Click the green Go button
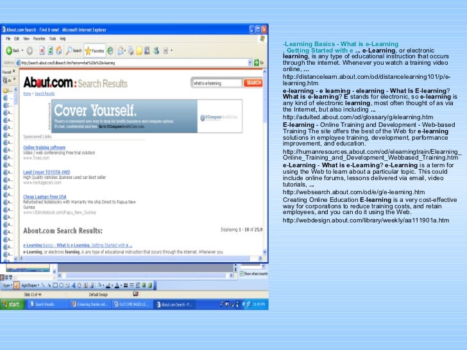Image resolution: width=467 pixels, height=350 pixels. pos(259,63)
